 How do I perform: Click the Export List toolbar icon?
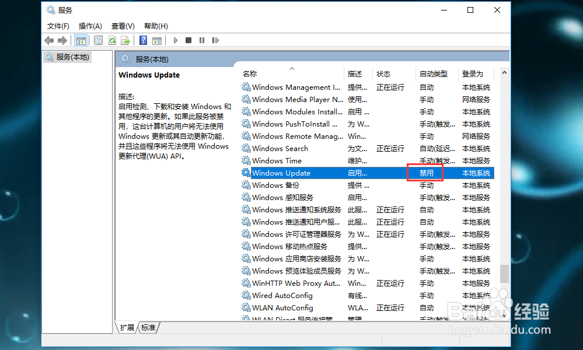coord(125,40)
